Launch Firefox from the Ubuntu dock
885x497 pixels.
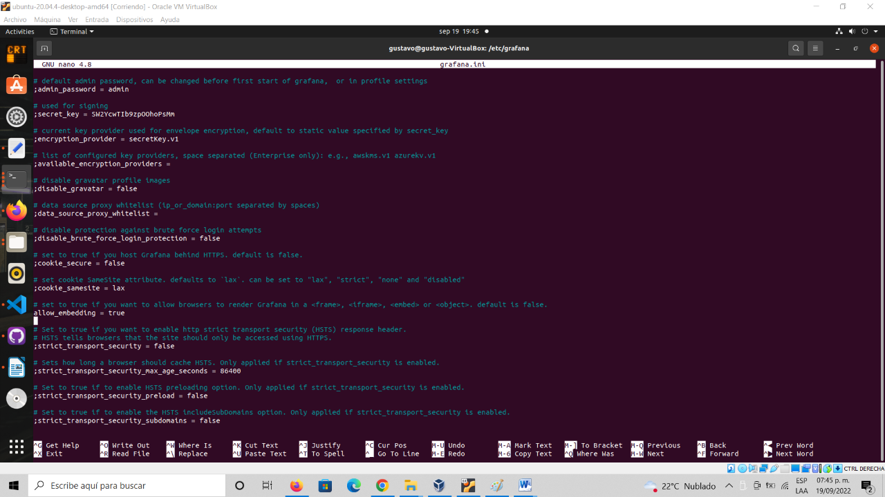pyautogui.click(x=16, y=210)
